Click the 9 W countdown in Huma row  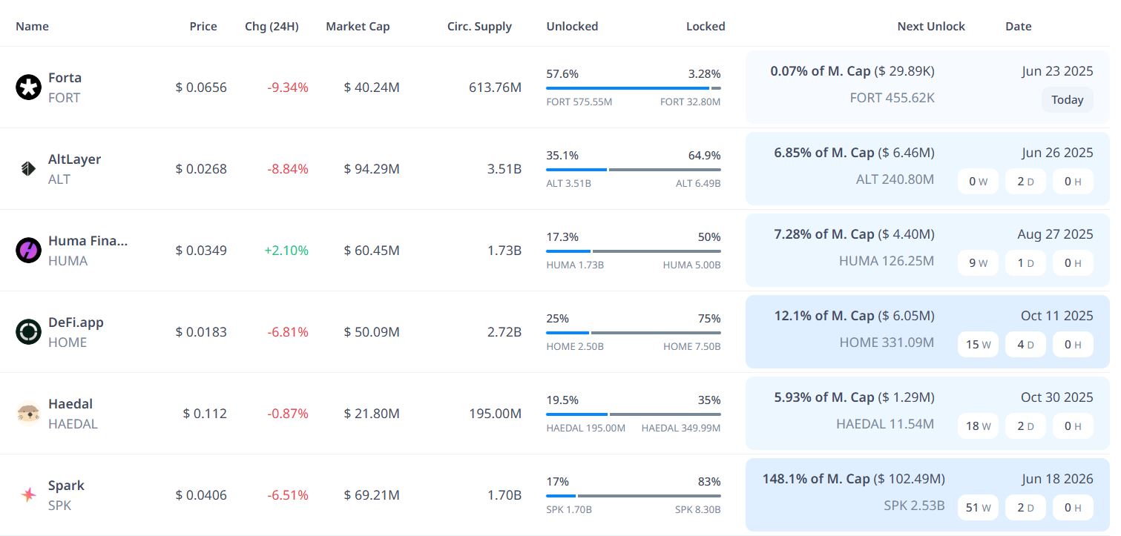tap(978, 262)
